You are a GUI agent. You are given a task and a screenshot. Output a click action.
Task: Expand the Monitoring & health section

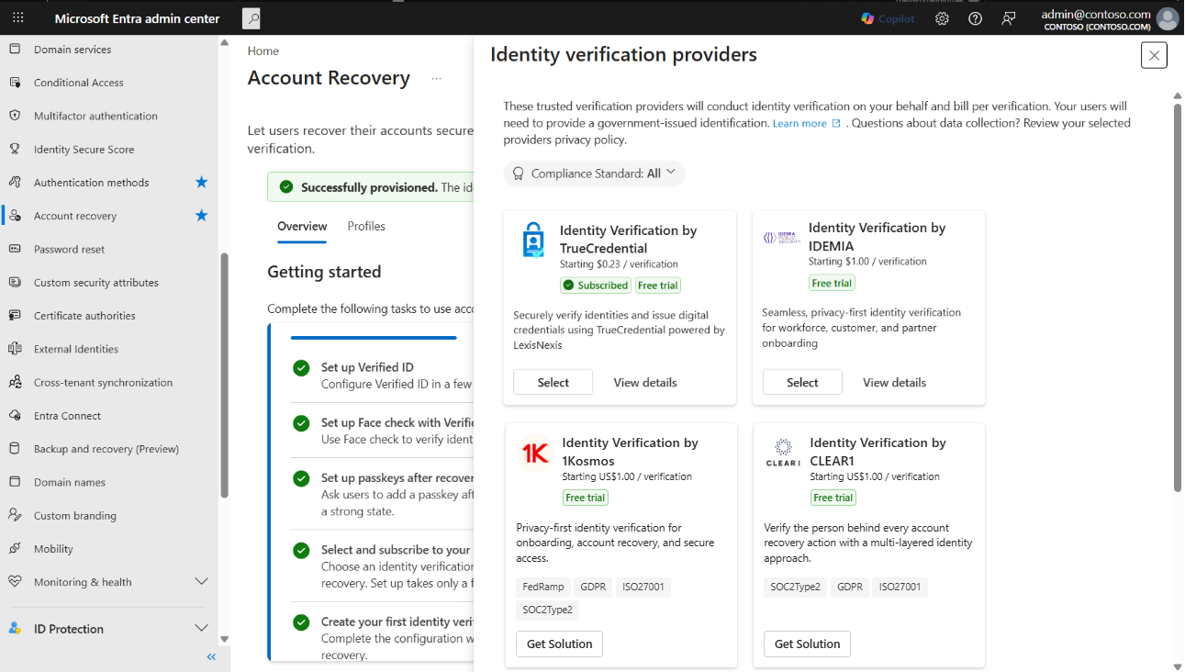(202, 582)
